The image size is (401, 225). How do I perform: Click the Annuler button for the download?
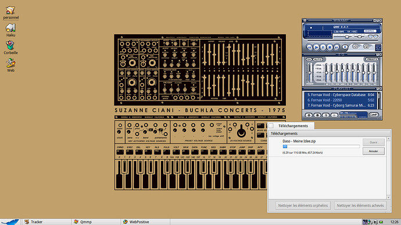[x=373, y=151]
